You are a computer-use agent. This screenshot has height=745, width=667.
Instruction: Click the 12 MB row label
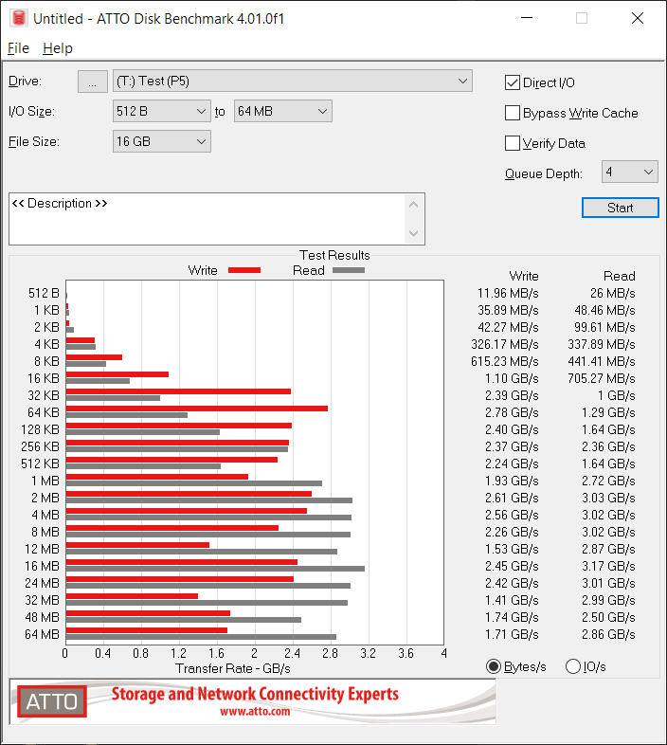[42, 549]
